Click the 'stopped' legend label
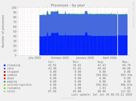This screenshot has height=101, width=136. [13, 72]
